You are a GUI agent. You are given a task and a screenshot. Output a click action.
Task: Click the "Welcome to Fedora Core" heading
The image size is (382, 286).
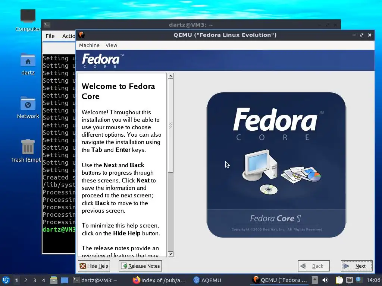coord(118,91)
